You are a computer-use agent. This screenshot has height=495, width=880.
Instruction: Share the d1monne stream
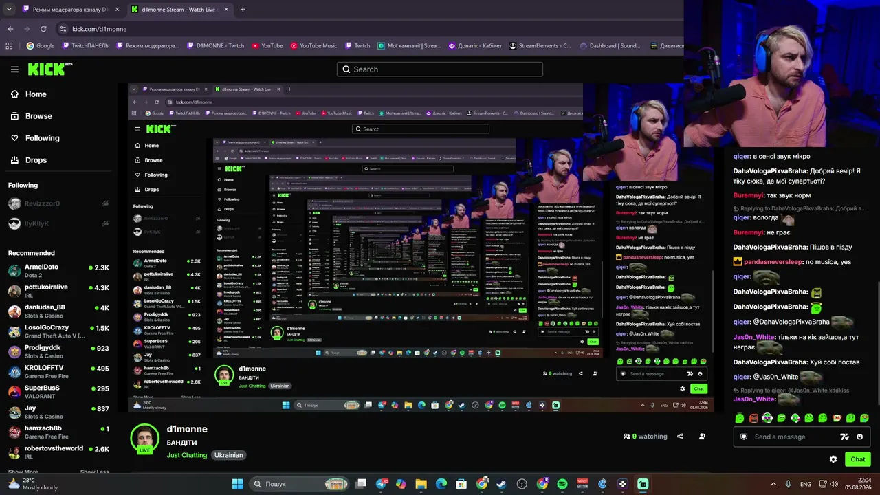coord(680,437)
